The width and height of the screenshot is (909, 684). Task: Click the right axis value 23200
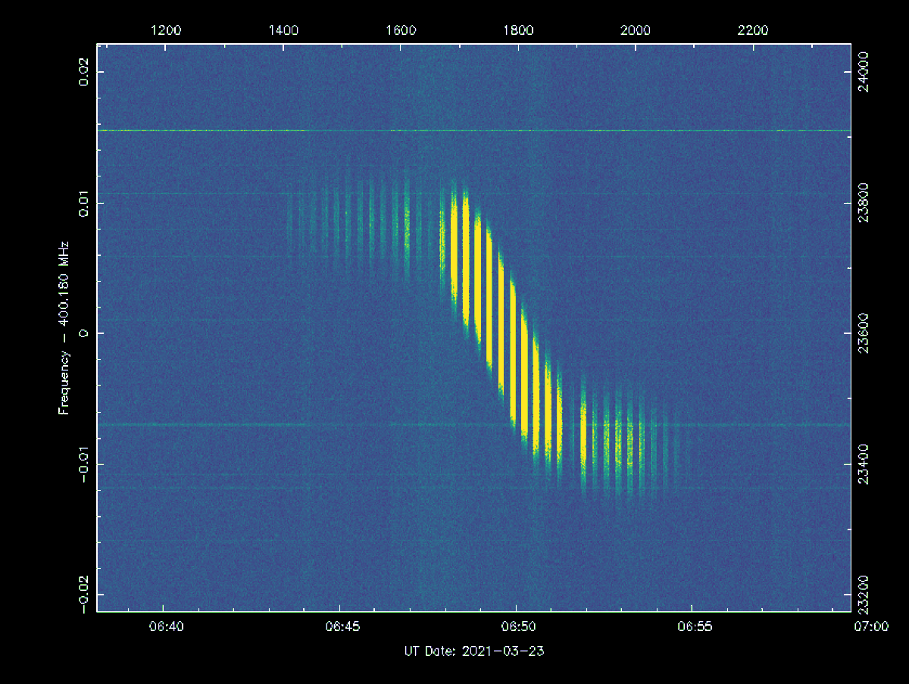(862, 593)
